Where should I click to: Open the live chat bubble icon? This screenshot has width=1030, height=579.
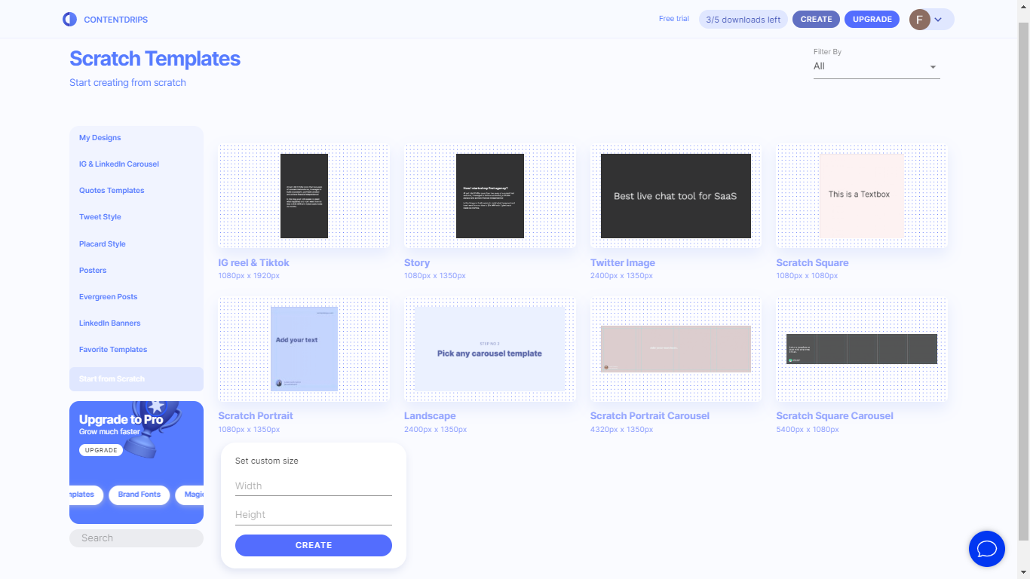pyautogui.click(x=986, y=548)
